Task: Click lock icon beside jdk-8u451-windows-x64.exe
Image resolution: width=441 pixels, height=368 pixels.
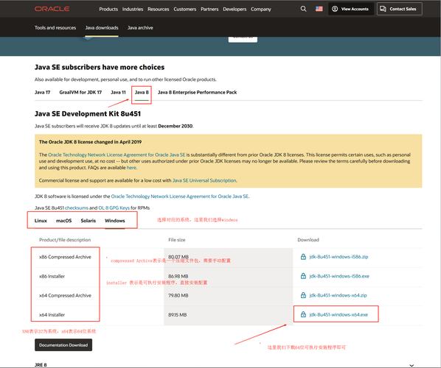Action: 303,314
